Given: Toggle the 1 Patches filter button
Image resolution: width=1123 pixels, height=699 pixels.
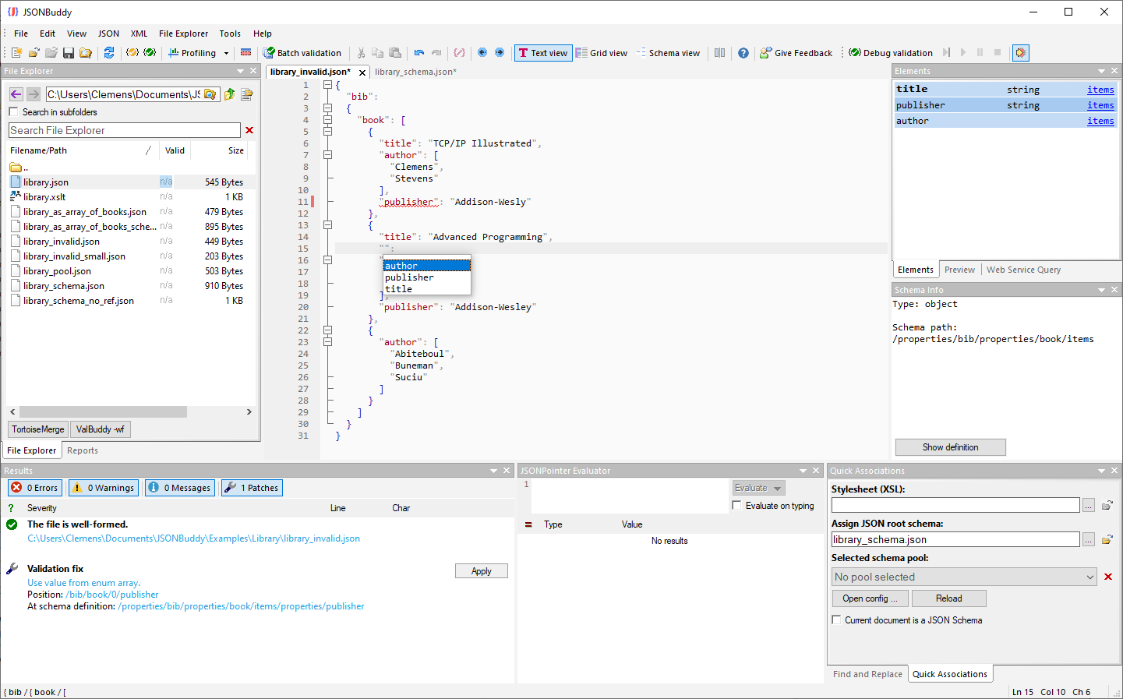Looking at the screenshot, I should click(x=252, y=488).
